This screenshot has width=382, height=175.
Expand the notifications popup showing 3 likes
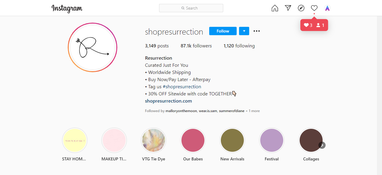(x=314, y=25)
